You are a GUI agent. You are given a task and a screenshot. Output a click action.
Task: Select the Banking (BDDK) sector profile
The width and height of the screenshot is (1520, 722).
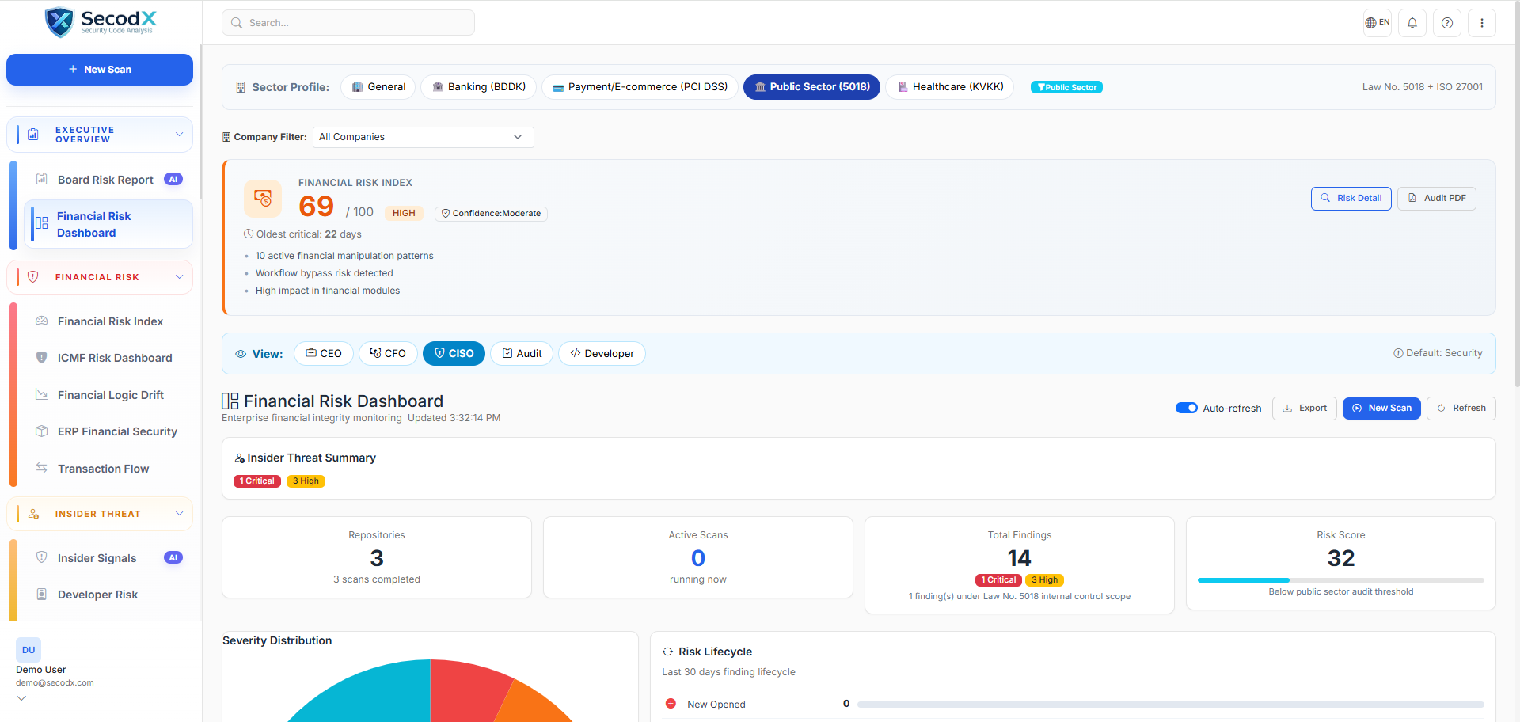pyautogui.click(x=479, y=87)
